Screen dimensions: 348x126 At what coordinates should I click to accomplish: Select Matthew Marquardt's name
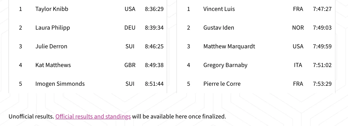(x=229, y=46)
